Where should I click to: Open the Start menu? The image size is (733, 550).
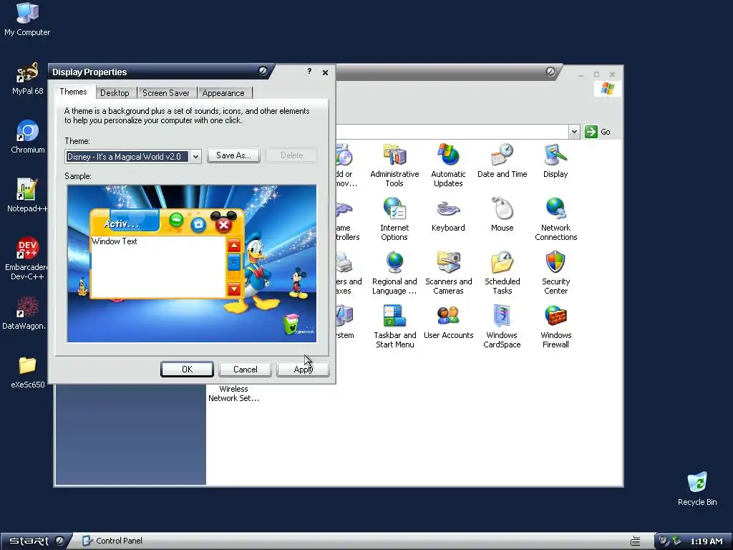pos(34,541)
